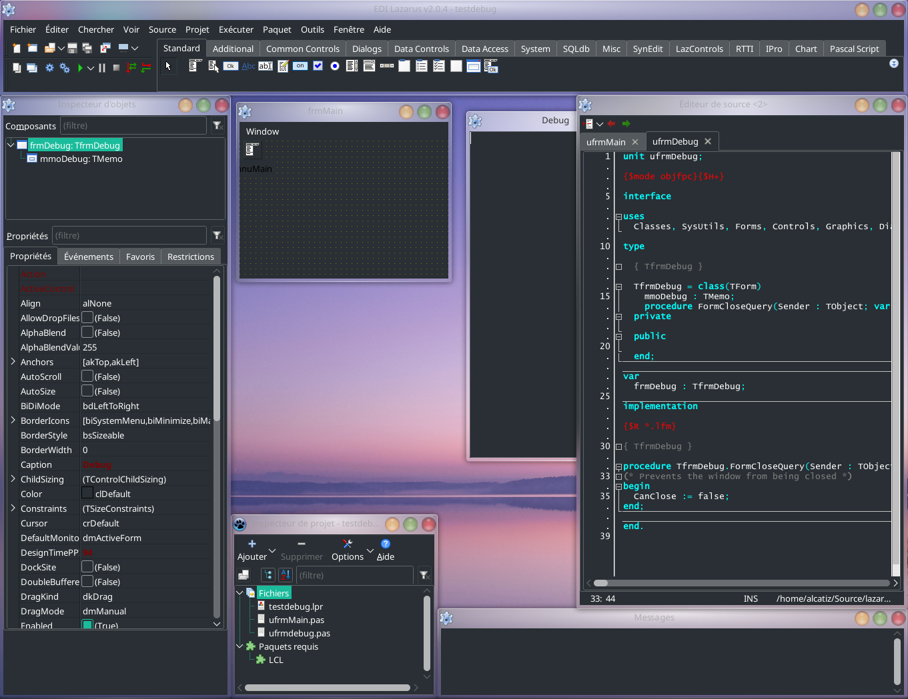Click the Options tools icon in project inspector
Screen dimensions: 908x699
(347, 544)
